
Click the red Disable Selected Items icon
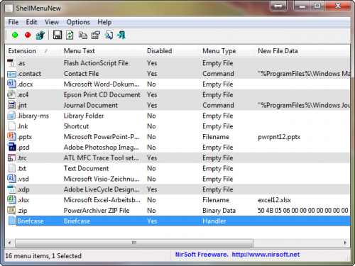pos(28,35)
